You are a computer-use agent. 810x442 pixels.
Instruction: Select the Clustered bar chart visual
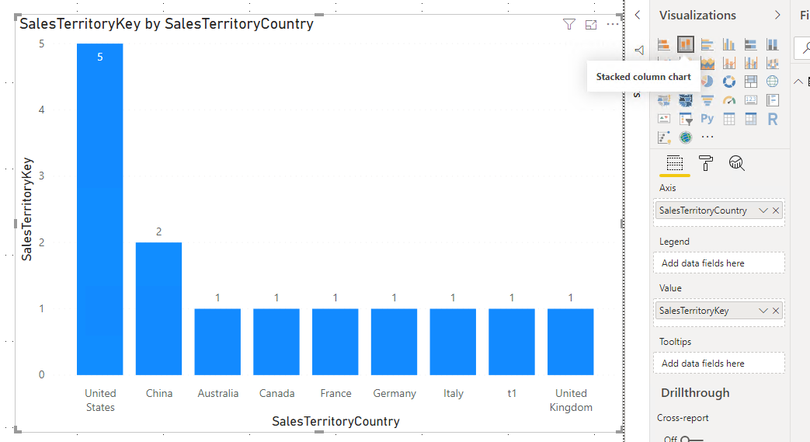click(x=707, y=44)
